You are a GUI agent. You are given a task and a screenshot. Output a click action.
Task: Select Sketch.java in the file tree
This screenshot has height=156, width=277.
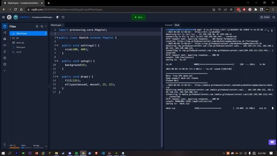coord(28,33)
